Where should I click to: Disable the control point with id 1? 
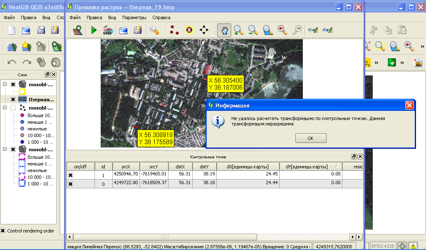[71, 175]
